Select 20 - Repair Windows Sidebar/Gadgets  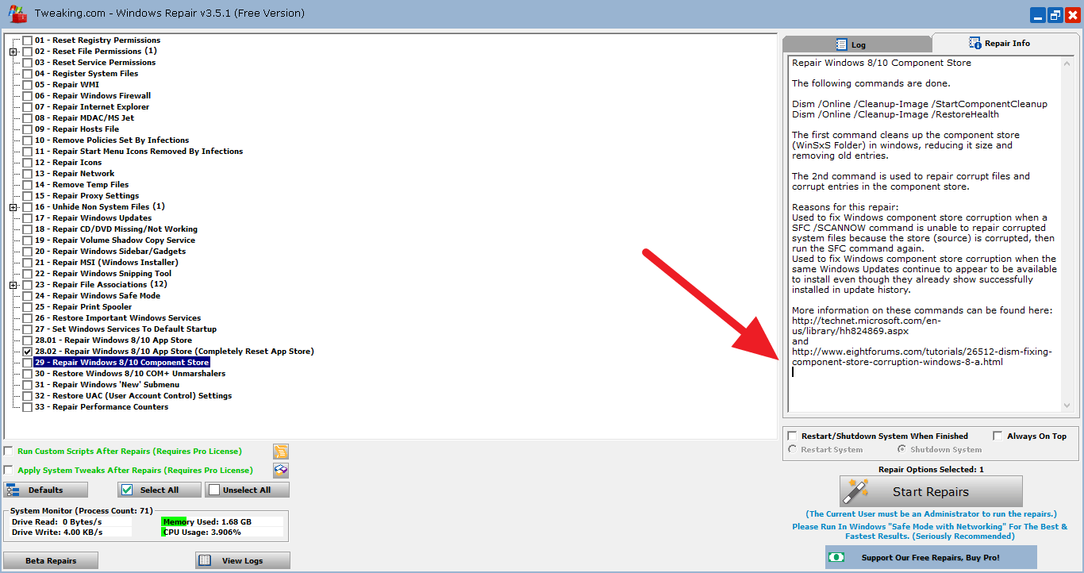pos(112,252)
